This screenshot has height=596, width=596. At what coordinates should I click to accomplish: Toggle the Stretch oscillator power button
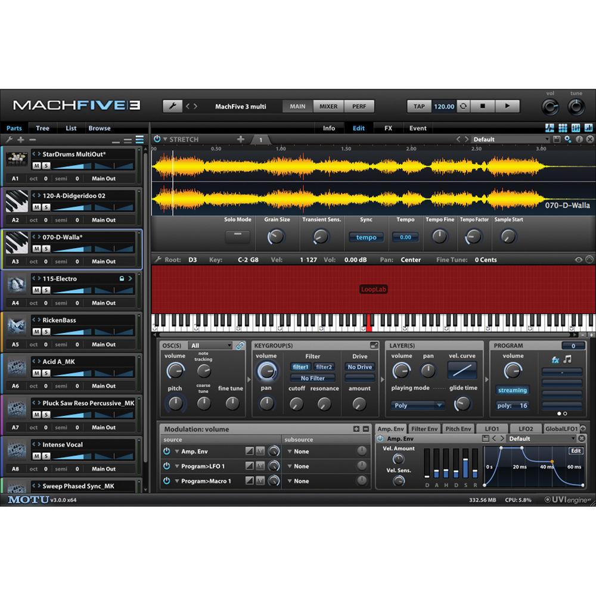point(156,139)
